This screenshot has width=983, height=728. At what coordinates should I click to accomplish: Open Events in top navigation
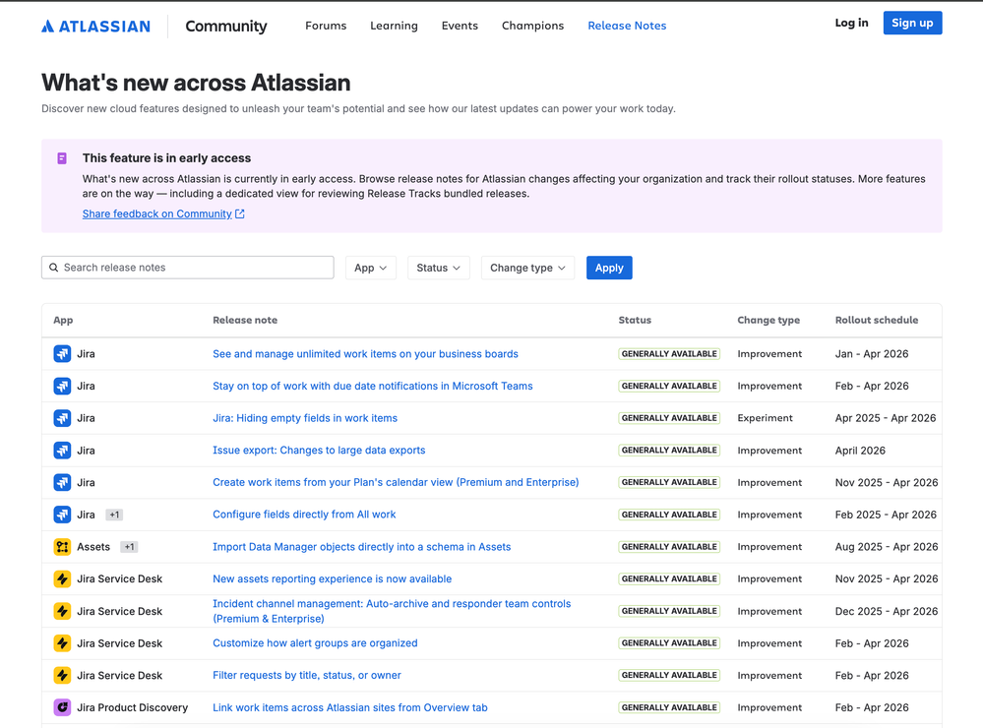pyautogui.click(x=460, y=26)
